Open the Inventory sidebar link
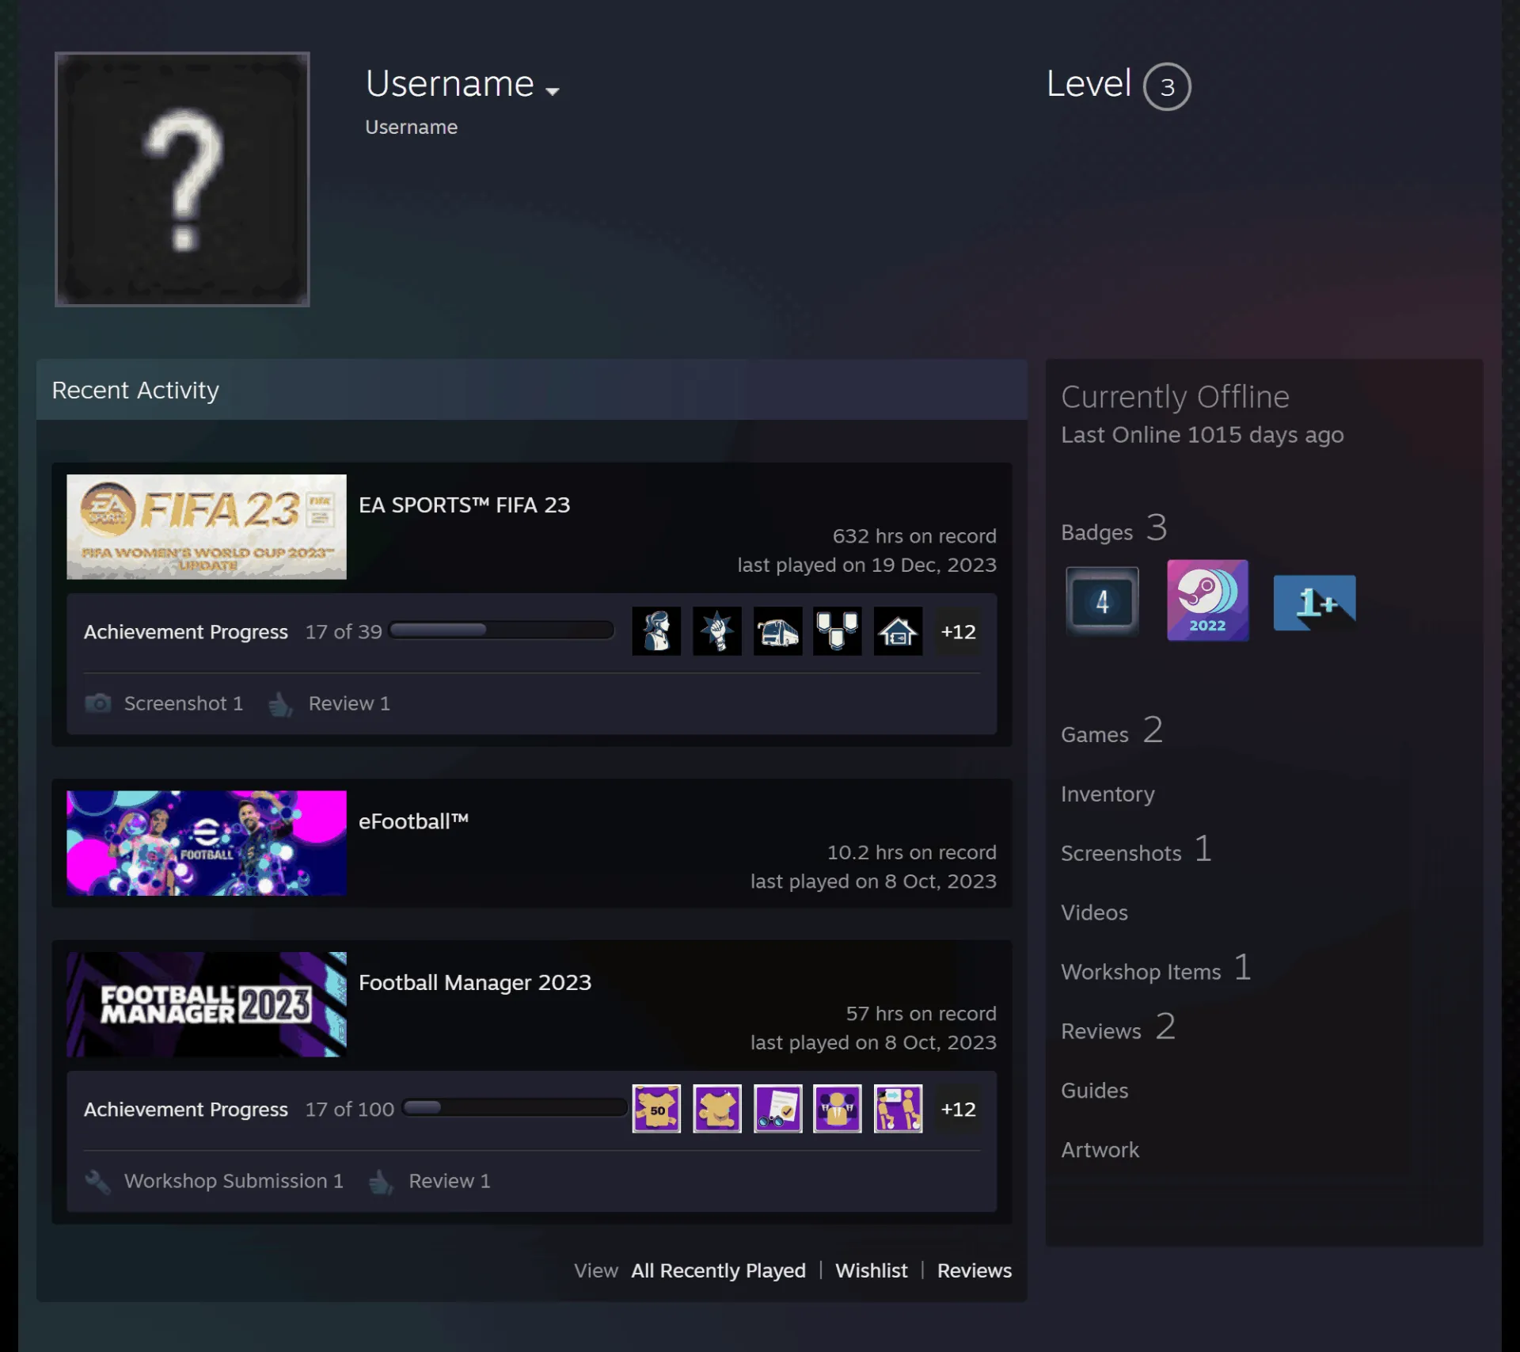The image size is (1520, 1352). point(1108,794)
